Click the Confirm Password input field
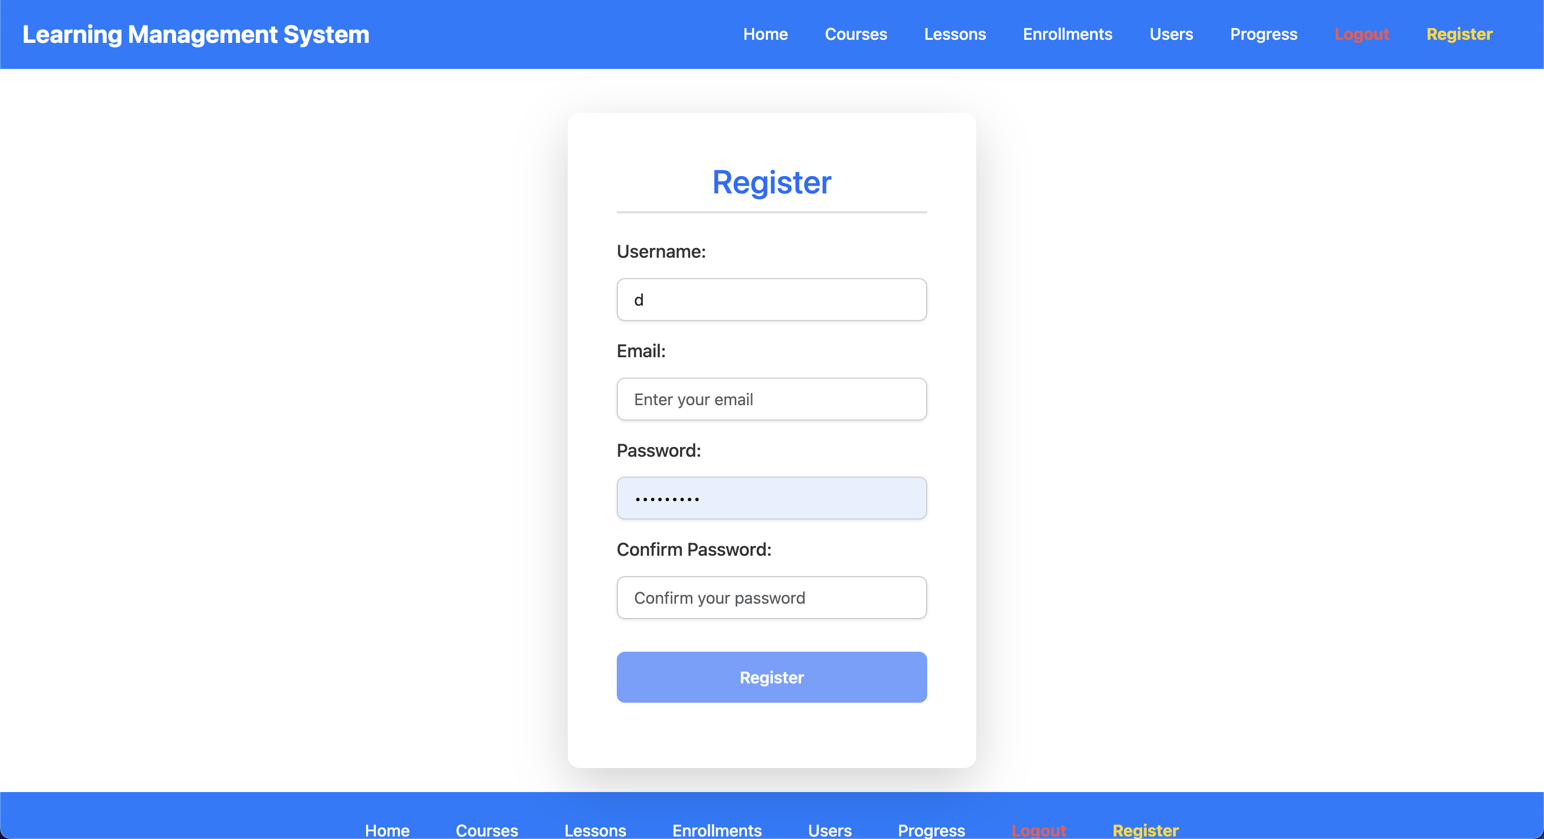 772,597
